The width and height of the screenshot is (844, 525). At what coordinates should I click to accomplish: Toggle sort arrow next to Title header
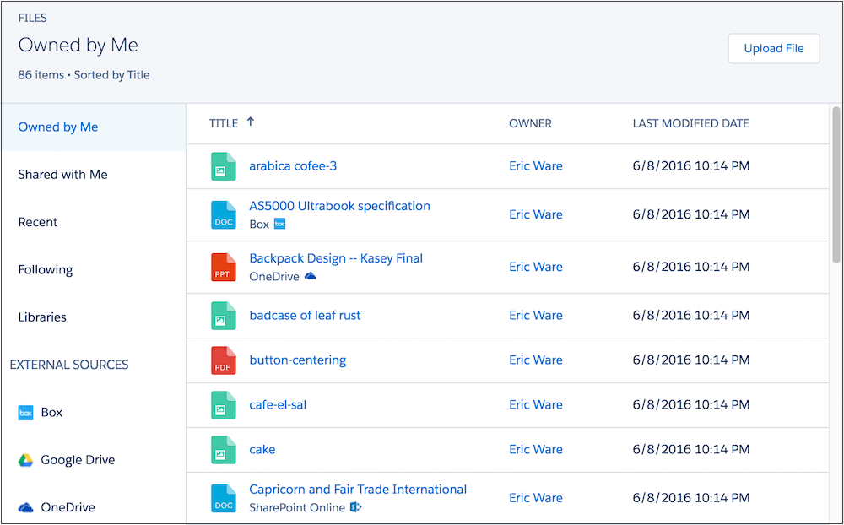tap(251, 122)
